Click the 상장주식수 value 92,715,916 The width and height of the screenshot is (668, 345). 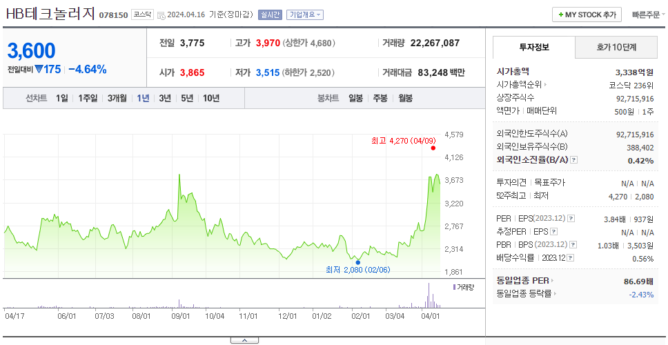635,99
